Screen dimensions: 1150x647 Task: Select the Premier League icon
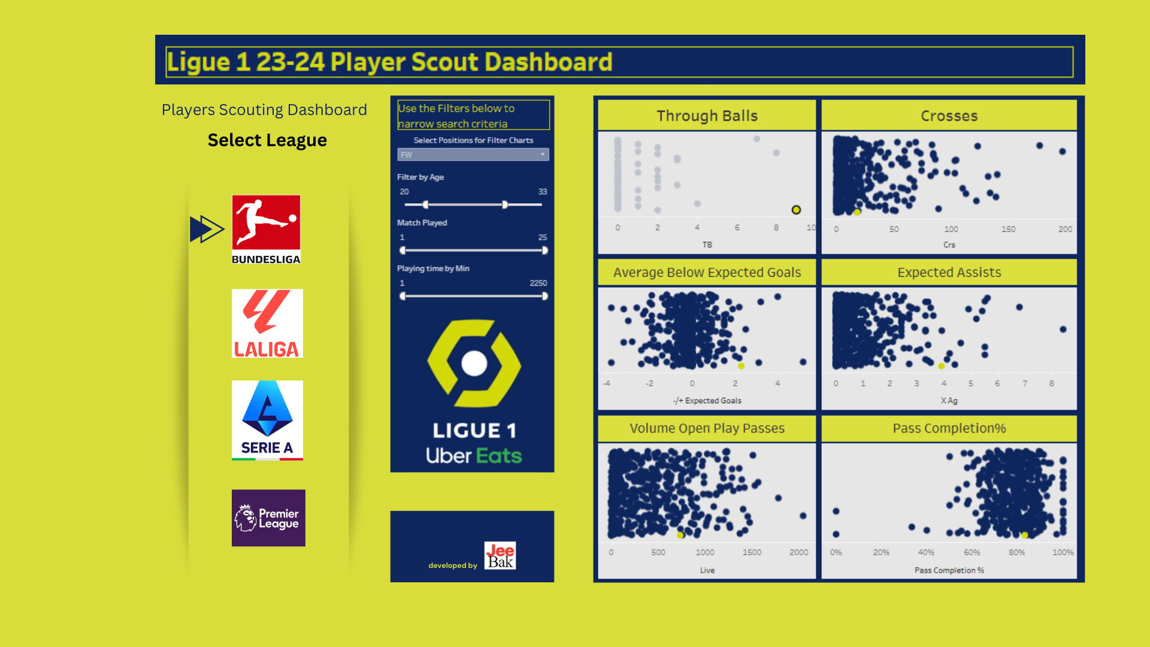pyautogui.click(x=268, y=518)
